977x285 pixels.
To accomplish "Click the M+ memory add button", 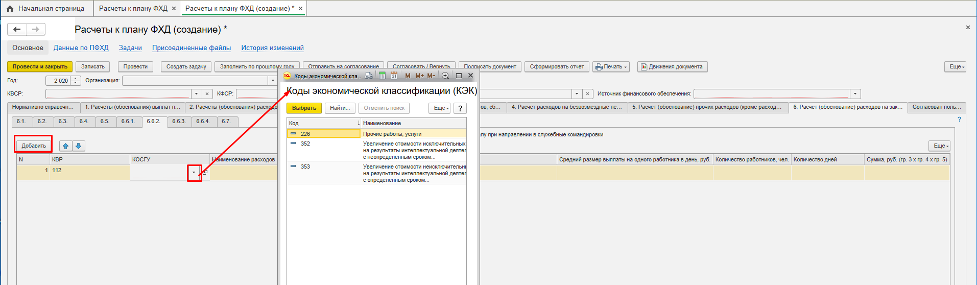I will pyautogui.click(x=419, y=76).
